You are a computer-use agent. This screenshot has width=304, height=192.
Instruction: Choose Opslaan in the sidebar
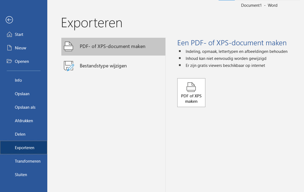coord(24,94)
